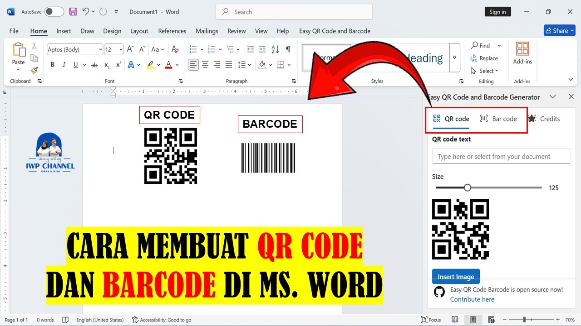Click the Search box
Screen dimensions: 581x326
coord(294,12)
